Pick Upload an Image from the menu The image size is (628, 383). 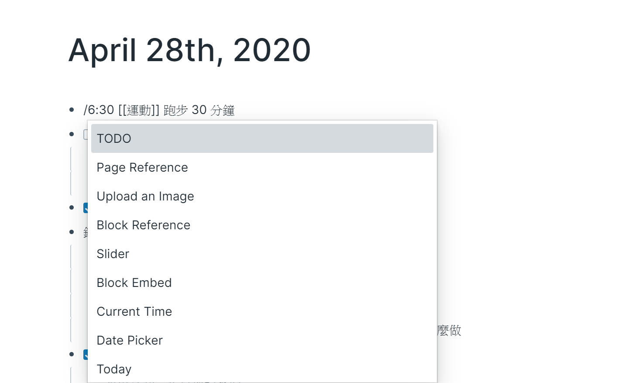pyautogui.click(x=262, y=196)
